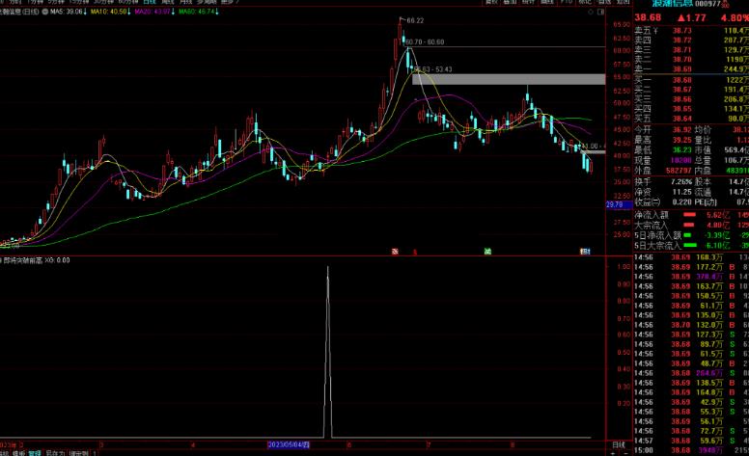Click the highlighted 2023/05/04 date marker
Screen dimensions: 749x456
point(289,444)
